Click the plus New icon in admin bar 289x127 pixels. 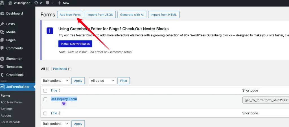(59, 3)
